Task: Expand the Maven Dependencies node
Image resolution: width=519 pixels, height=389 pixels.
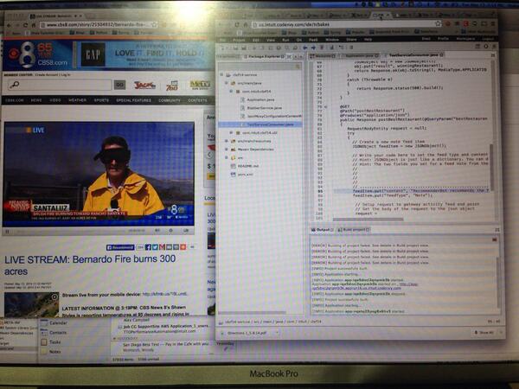Action: 227,150
